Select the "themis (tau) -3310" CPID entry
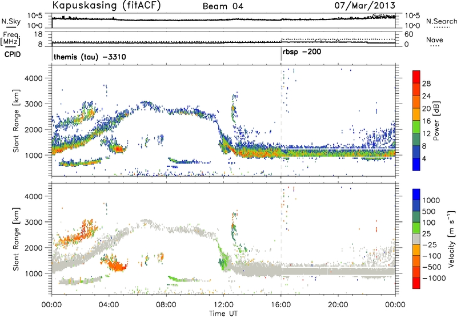Viewport: 457px width, 317px height. (90, 57)
